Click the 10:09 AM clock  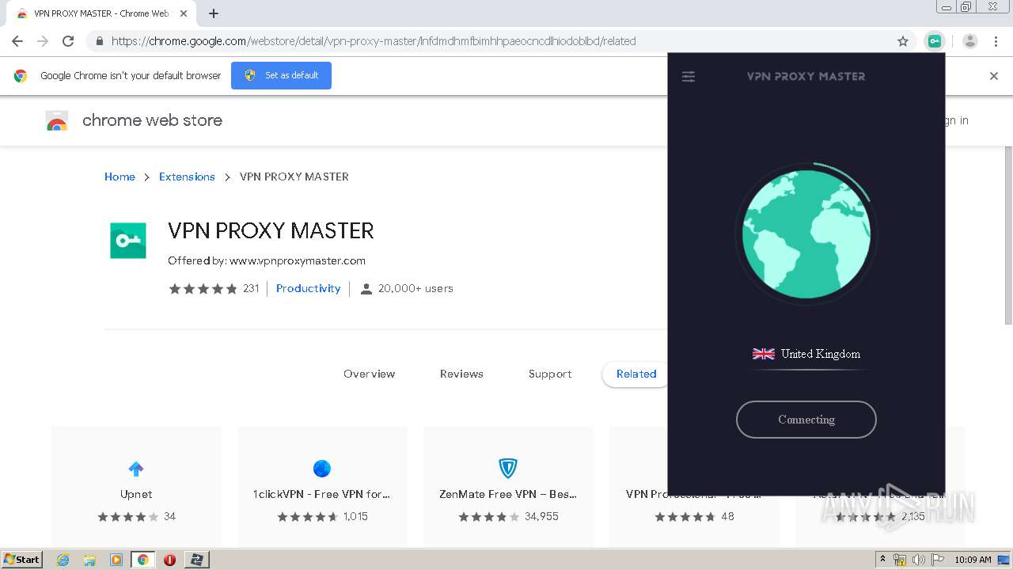(x=973, y=560)
